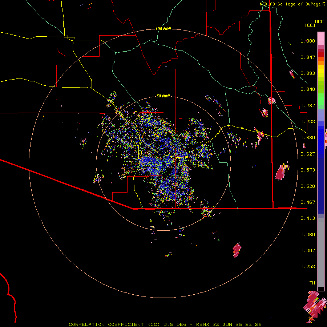The image size is (327, 327).
Task: Click the crimson echo south of the border inside the 100 NMI ring
Action: click(x=237, y=250)
